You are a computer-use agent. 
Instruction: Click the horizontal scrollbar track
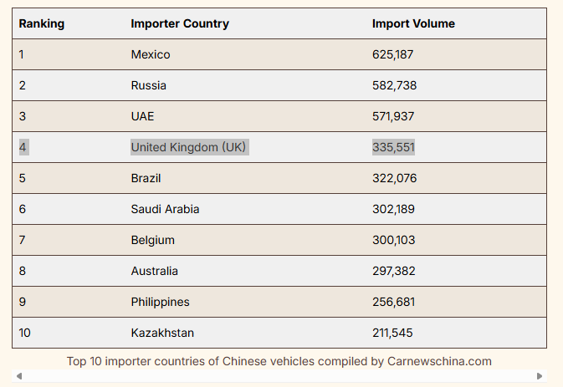click(x=279, y=376)
